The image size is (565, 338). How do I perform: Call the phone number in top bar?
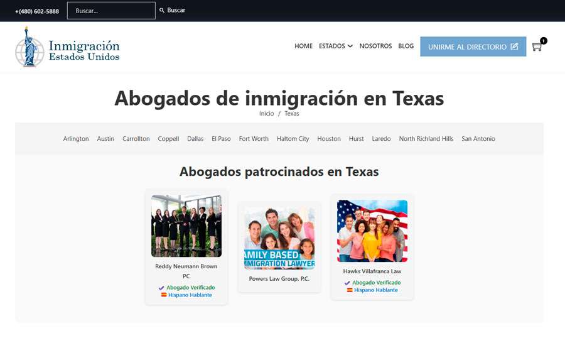(37, 11)
